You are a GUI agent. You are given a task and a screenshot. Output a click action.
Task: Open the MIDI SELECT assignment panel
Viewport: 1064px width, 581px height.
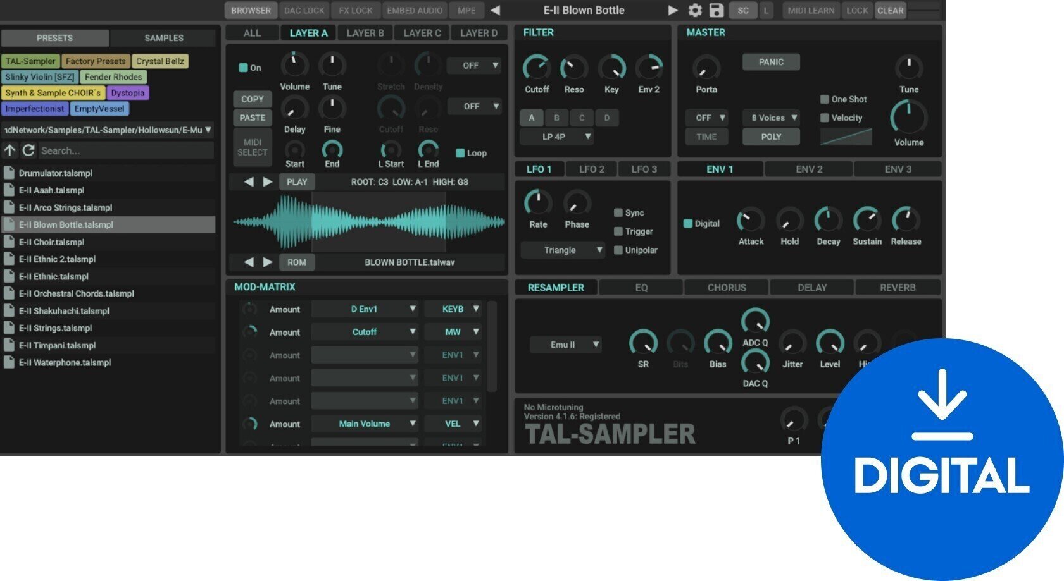(252, 147)
